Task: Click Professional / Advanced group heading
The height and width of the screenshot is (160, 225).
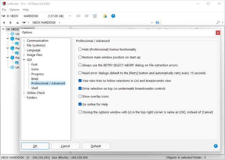Action: 93,41
